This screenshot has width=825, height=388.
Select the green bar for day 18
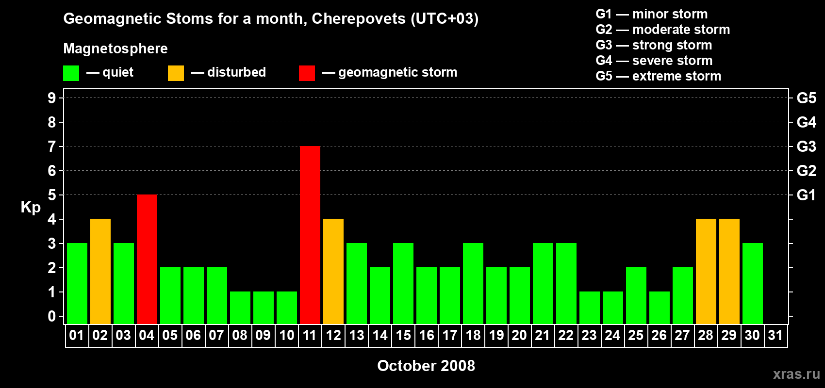coord(473,283)
